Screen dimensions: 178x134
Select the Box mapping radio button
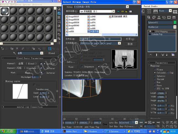click(155, 82)
